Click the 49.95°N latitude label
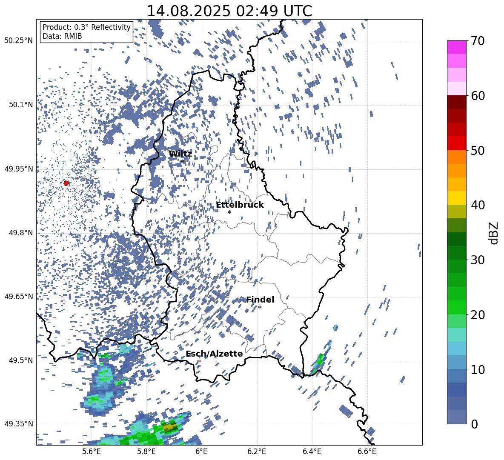Screen dimensions: 504x460 pos(19,169)
